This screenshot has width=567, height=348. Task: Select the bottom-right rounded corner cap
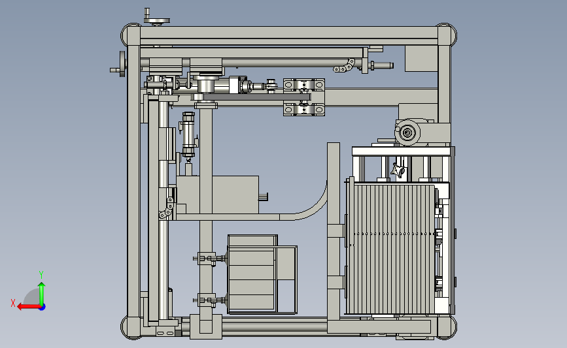[x=446, y=327]
